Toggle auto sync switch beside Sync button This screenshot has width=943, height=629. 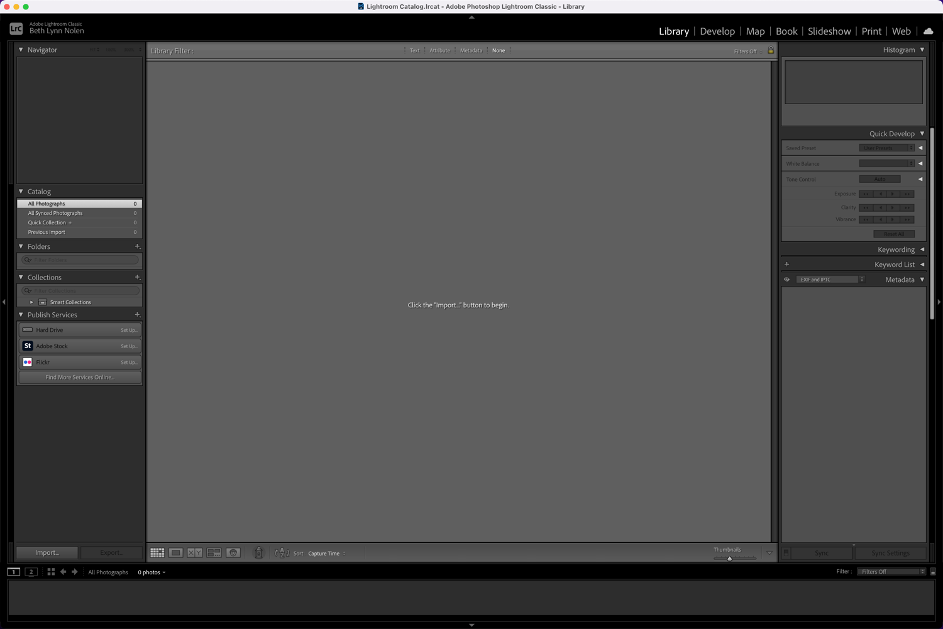pos(786,553)
